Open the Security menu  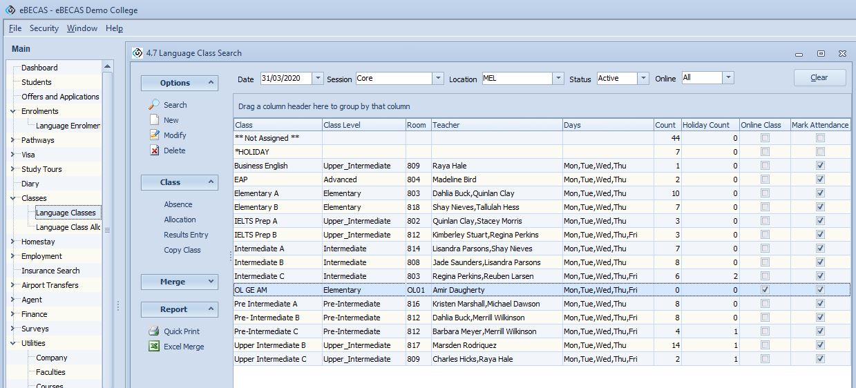(x=44, y=28)
